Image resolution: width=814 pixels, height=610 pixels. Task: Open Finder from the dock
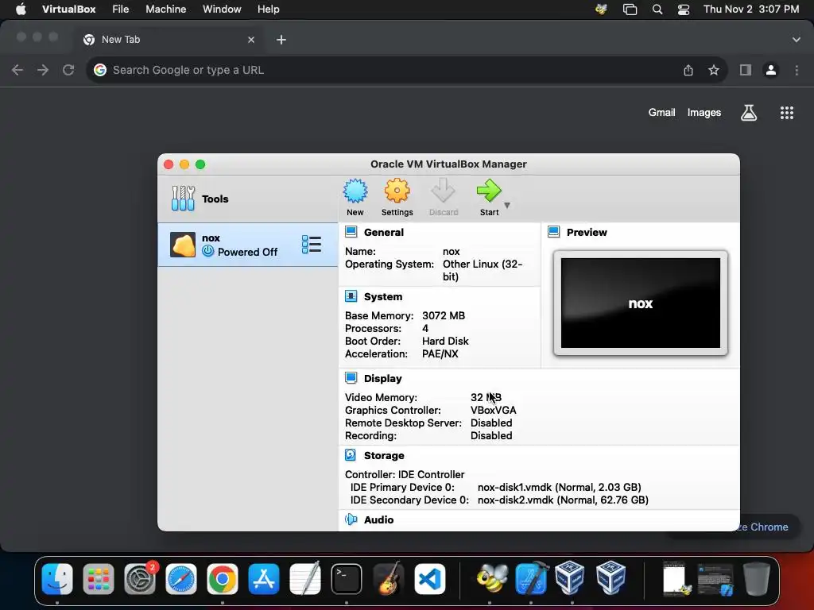point(57,579)
